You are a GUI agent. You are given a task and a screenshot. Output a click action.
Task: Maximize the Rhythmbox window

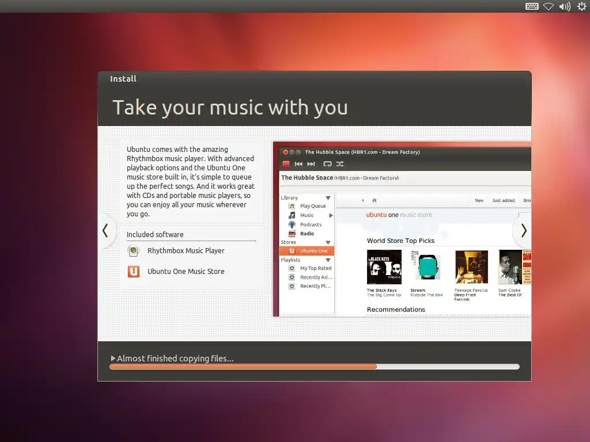[x=298, y=152]
